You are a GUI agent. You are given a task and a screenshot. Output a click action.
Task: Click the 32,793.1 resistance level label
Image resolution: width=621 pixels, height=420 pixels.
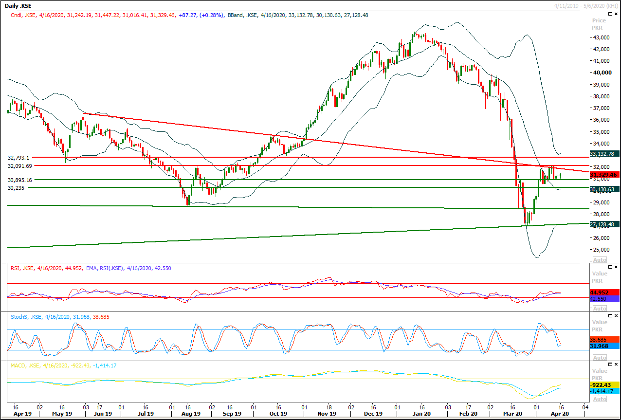19,158
